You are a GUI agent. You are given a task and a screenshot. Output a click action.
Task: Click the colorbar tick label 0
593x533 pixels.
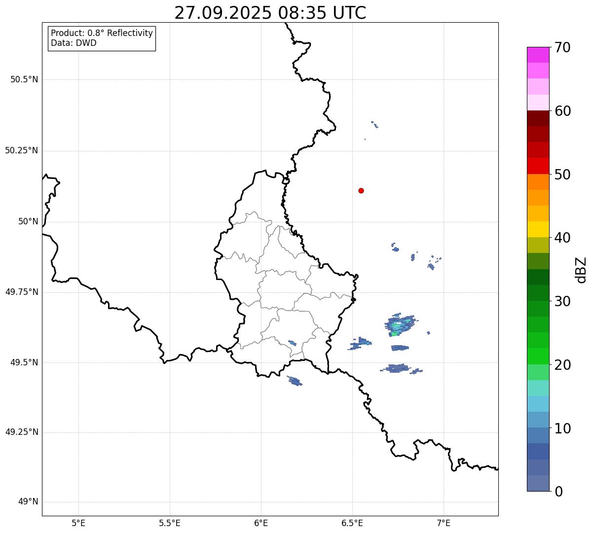click(x=557, y=492)
